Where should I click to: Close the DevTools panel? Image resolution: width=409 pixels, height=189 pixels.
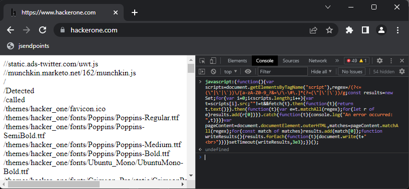coord(402,61)
